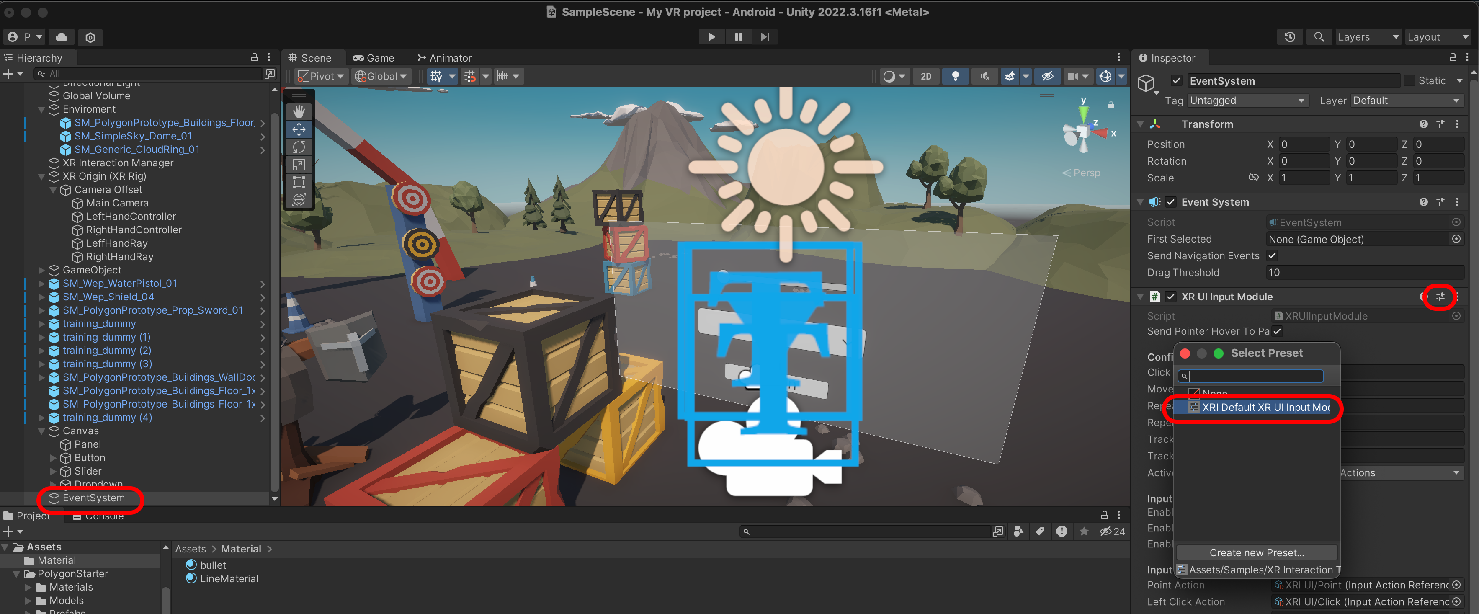Viewport: 1479px width, 614px height.
Task: Open the Tag Untagged dropdown
Action: 1247,101
